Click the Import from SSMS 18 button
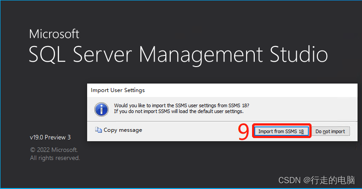 tap(282, 131)
